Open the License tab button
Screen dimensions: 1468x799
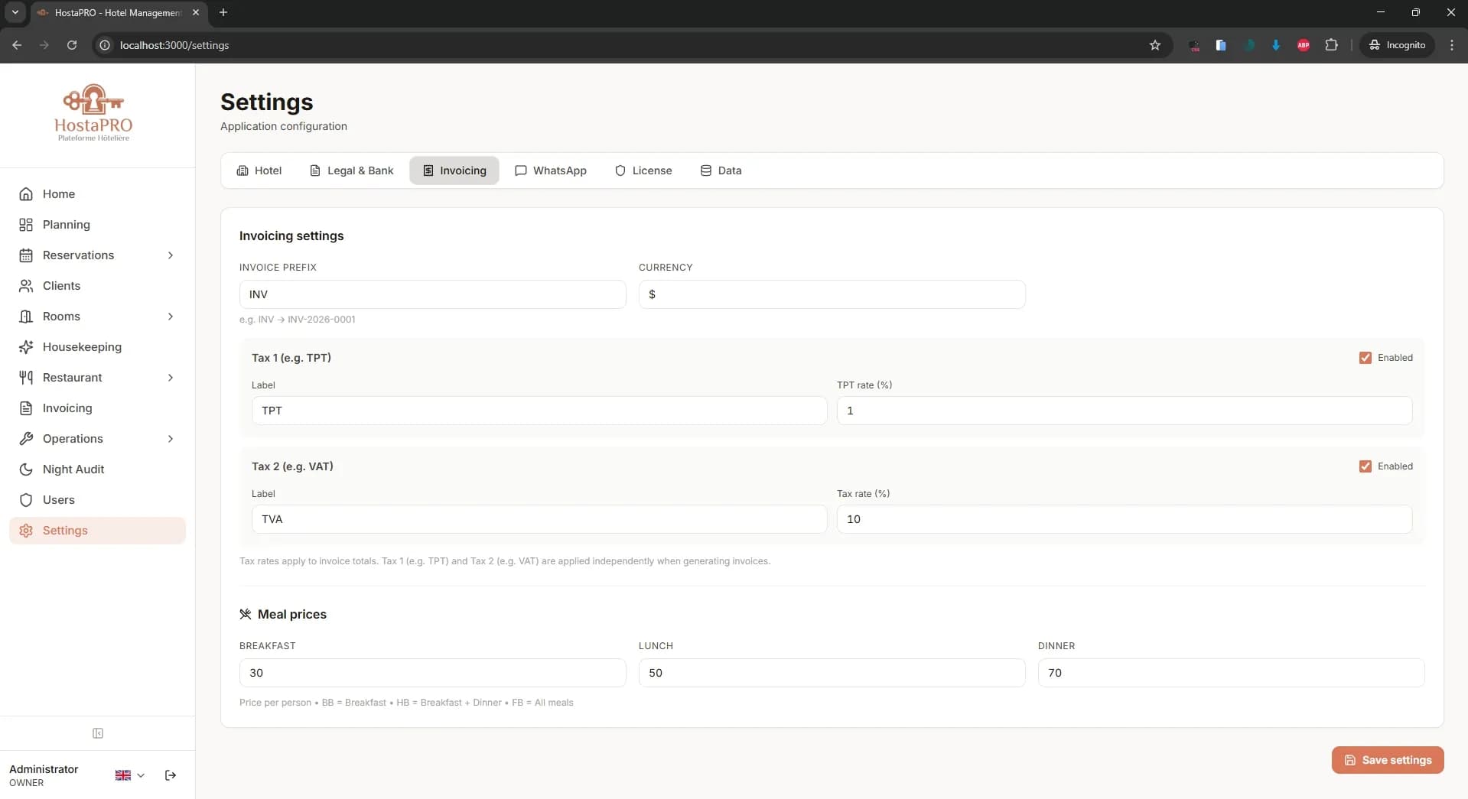pyautogui.click(x=643, y=171)
